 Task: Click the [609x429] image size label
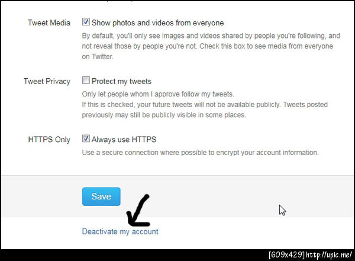(x=286, y=255)
